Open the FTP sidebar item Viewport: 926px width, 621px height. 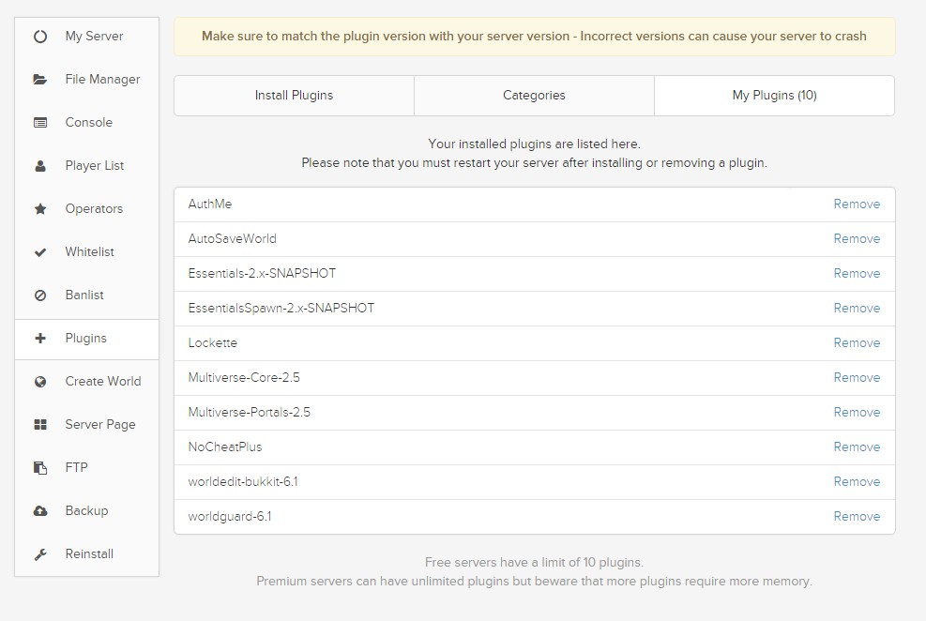76,468
